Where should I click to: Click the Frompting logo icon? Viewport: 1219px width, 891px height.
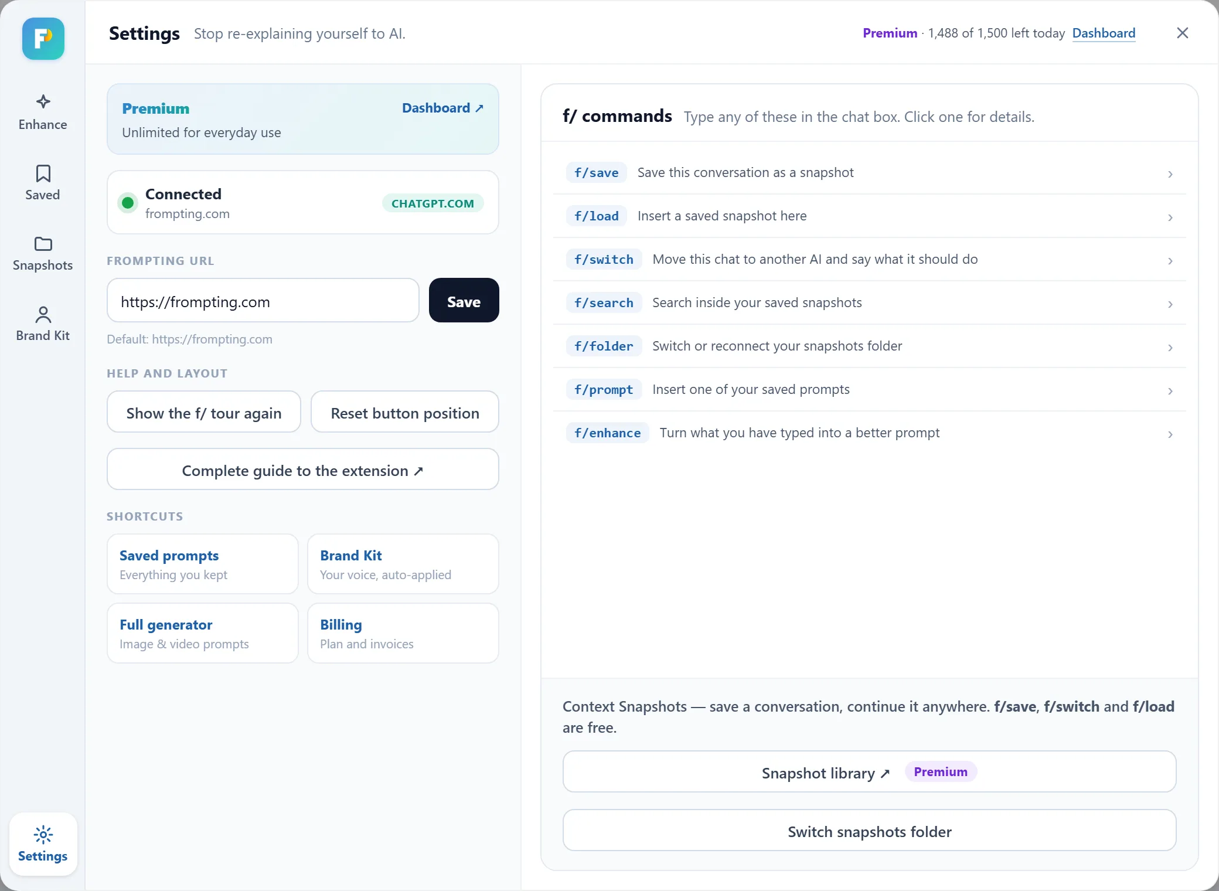point(43,39)
